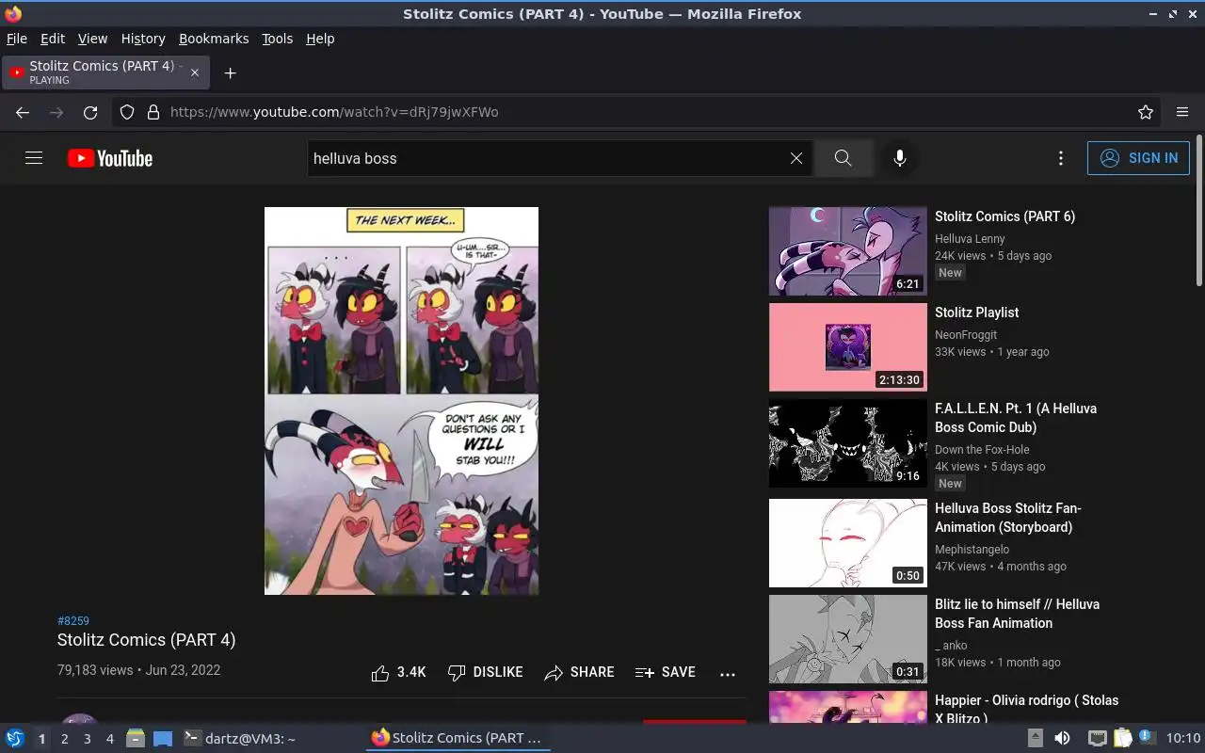
Task: Click SIGN IN button
Action: pyautogui.click(x=1138, y=158)
